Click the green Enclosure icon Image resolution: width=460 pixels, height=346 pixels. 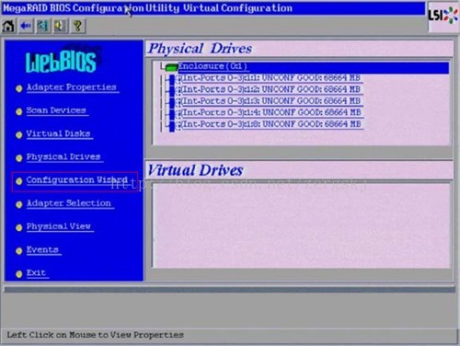click(171, 67)
